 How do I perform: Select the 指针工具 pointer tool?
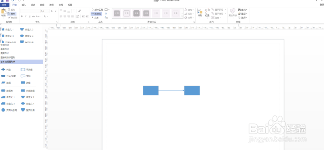click(x=97, y=10)
